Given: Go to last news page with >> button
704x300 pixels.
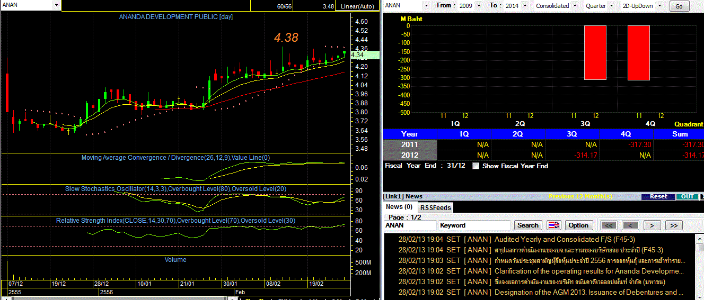Looking at the screenshot, I should [673, 225].
